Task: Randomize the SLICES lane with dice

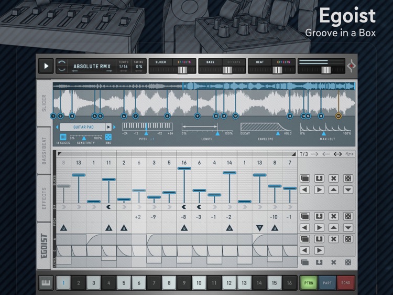Action: [348, 178]
